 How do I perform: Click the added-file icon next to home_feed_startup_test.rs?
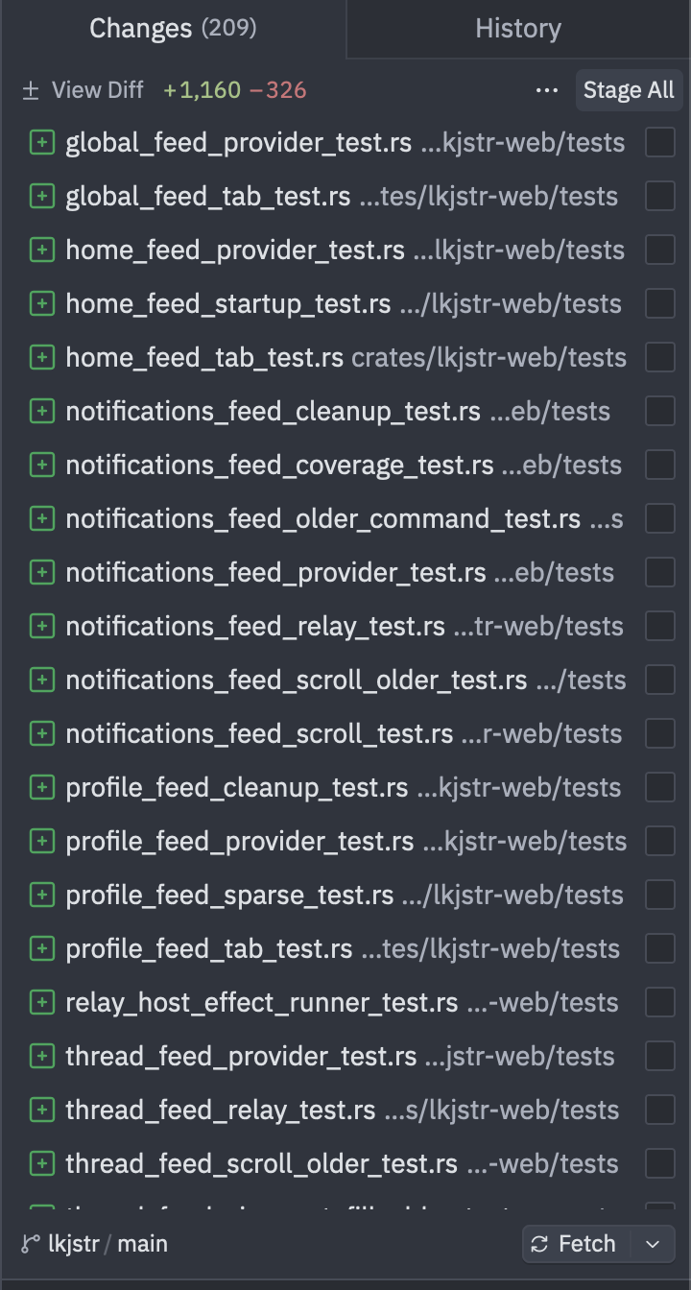pyautogui.click(x=41, y=304)
